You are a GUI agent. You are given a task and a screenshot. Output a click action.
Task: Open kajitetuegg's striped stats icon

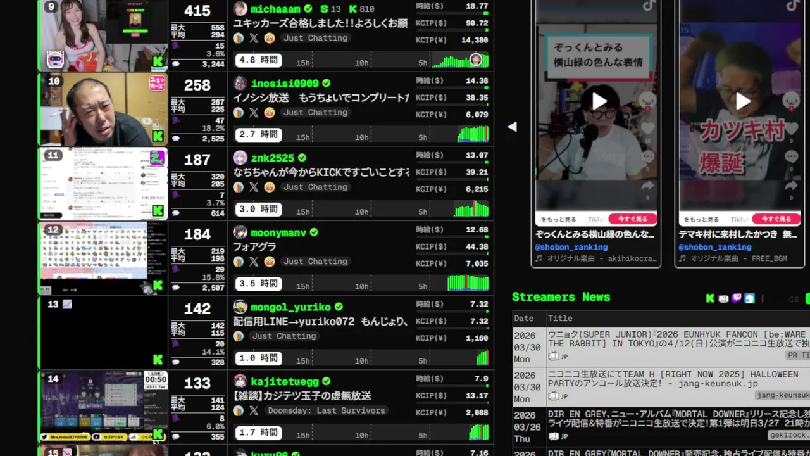(239, 410)
